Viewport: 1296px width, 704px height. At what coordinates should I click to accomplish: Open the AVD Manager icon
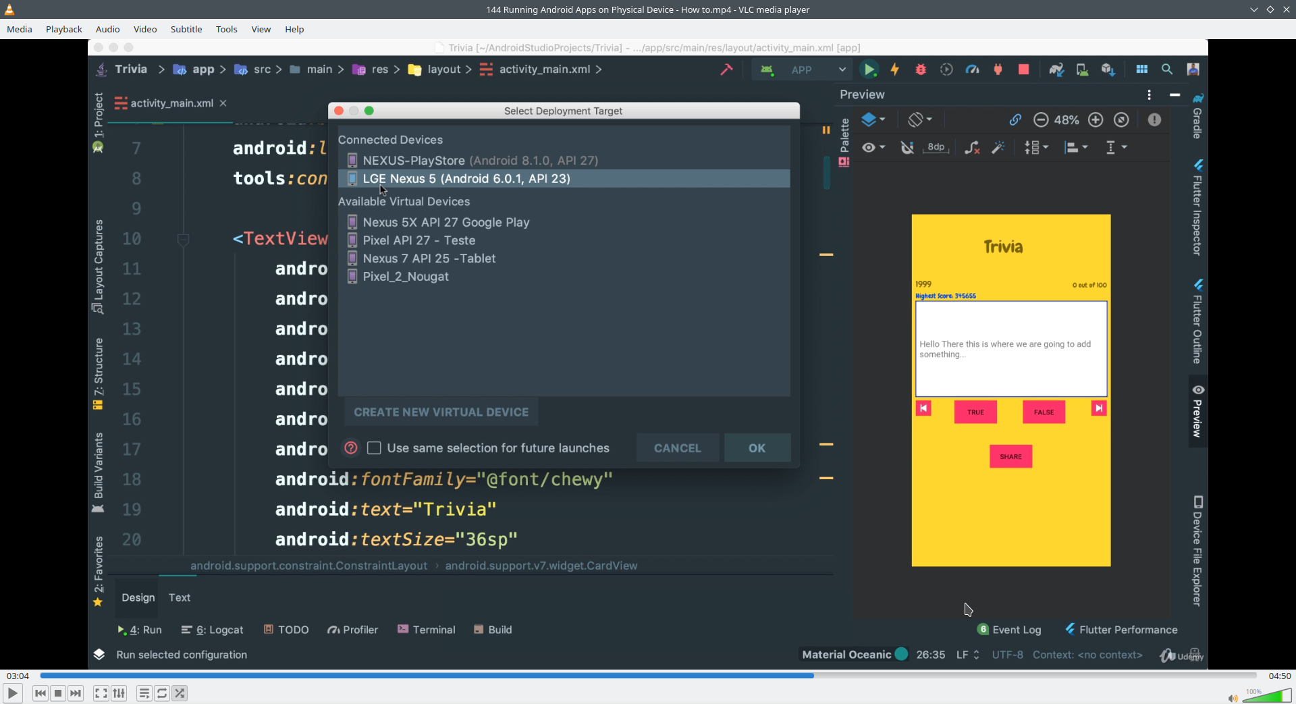[1082, 70]
